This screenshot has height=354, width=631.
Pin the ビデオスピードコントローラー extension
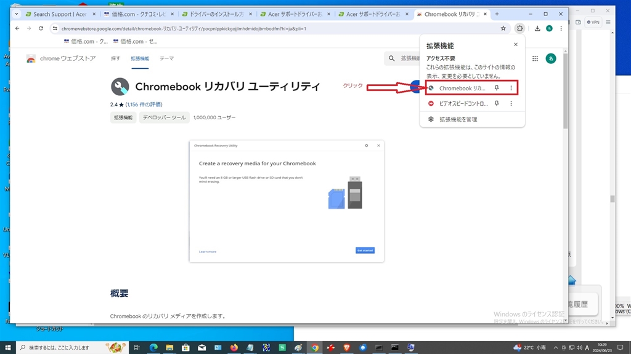497,103
